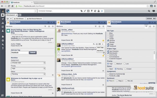Click the Add new Tag input field
This screenshot has width=157, height=98.
point(20,53)
